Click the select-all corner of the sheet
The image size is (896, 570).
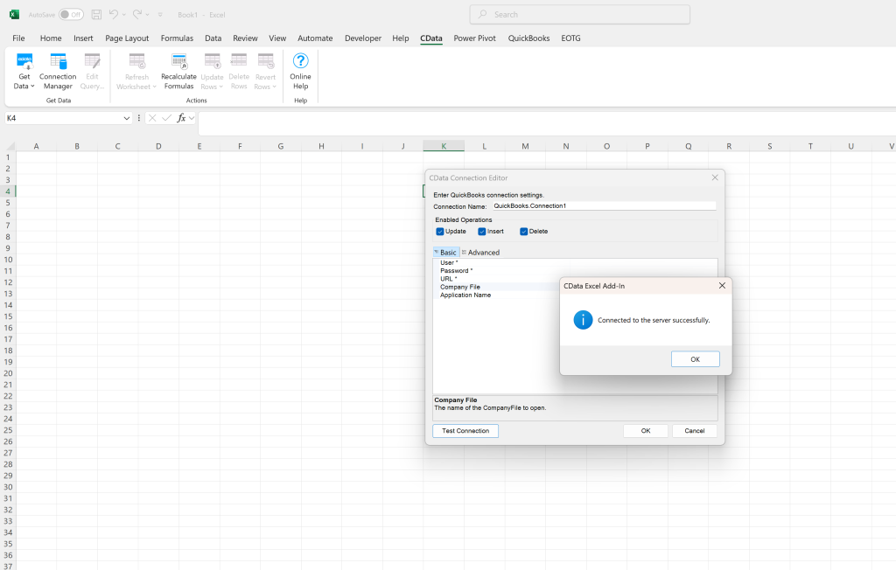[9, 146]
